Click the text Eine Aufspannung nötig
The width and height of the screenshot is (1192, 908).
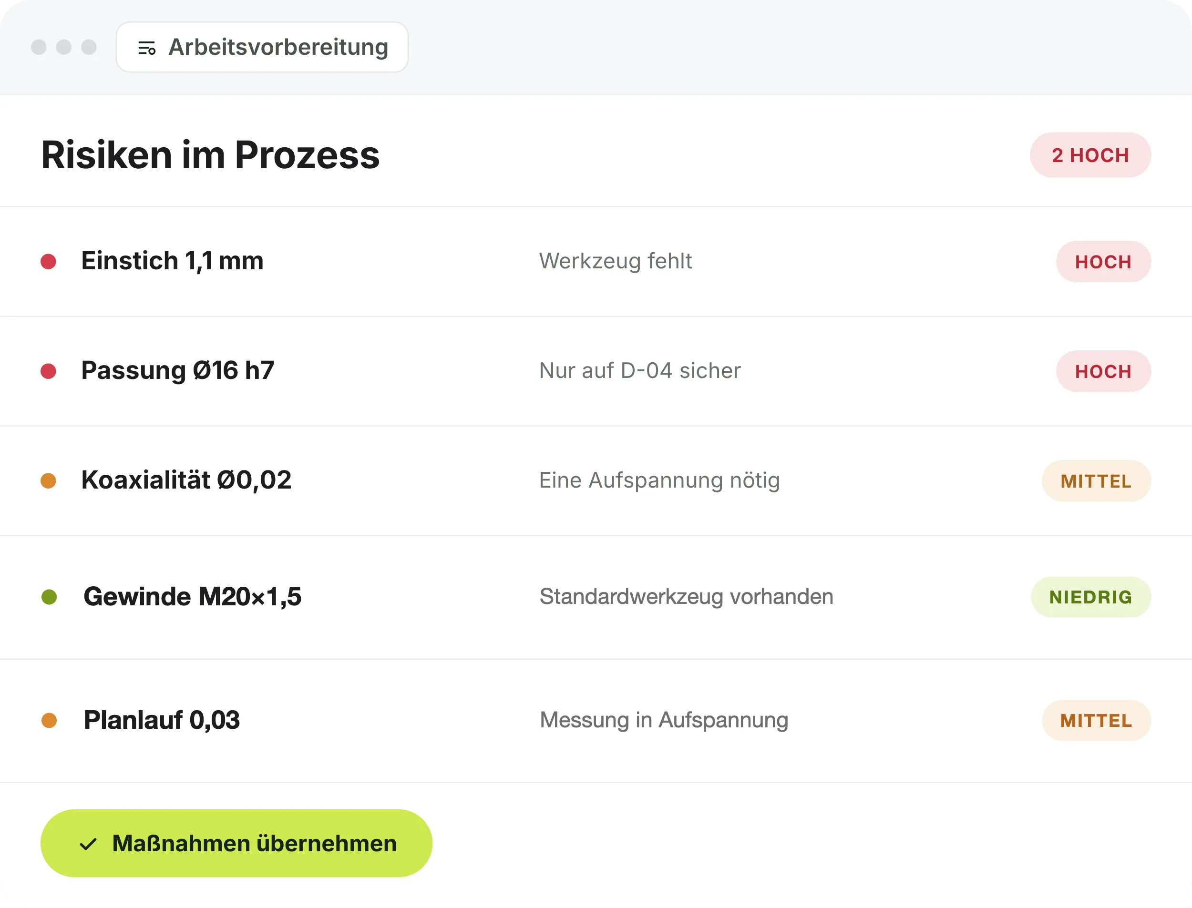[659, 480]
